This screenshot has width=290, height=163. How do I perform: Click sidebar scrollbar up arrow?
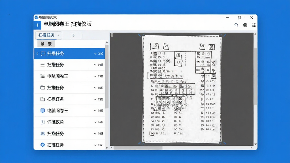107,42
